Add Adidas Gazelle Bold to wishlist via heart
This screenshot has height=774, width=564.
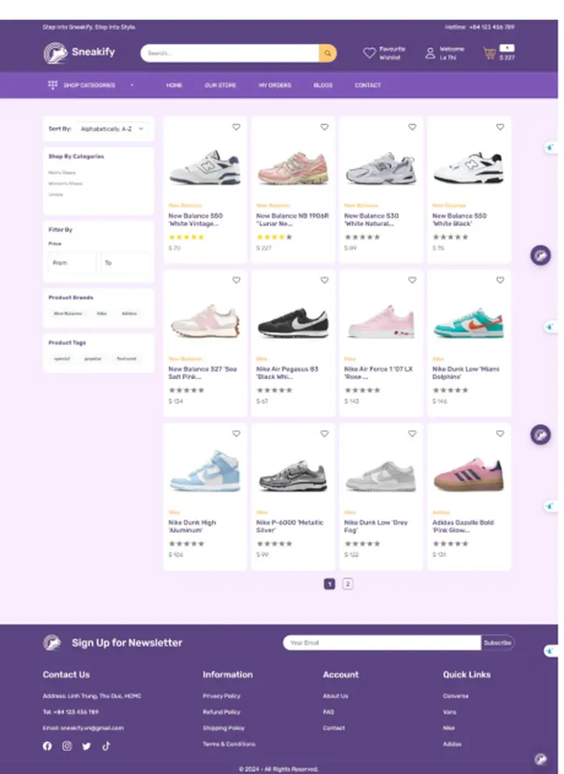500,434
